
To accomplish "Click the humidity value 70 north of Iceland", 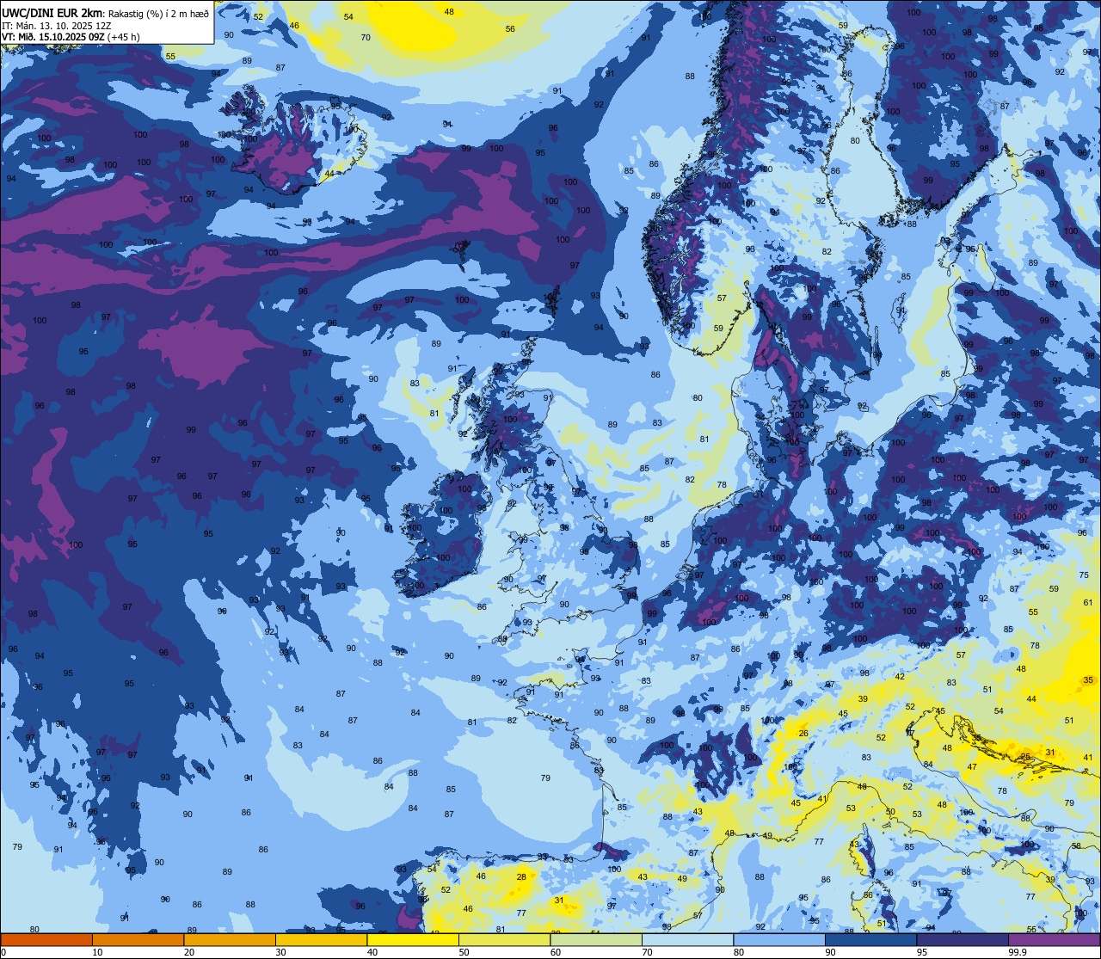I will (366, 37).
